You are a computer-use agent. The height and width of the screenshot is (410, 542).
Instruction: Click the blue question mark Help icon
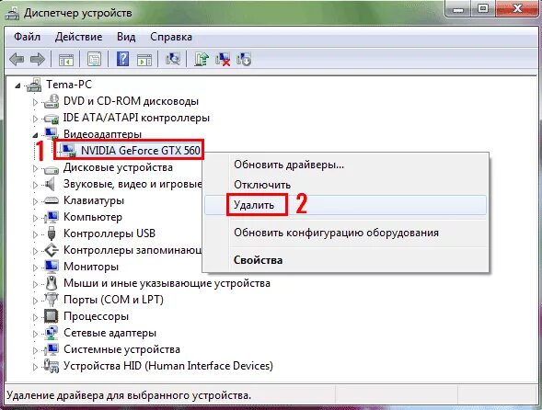[123, 59]
